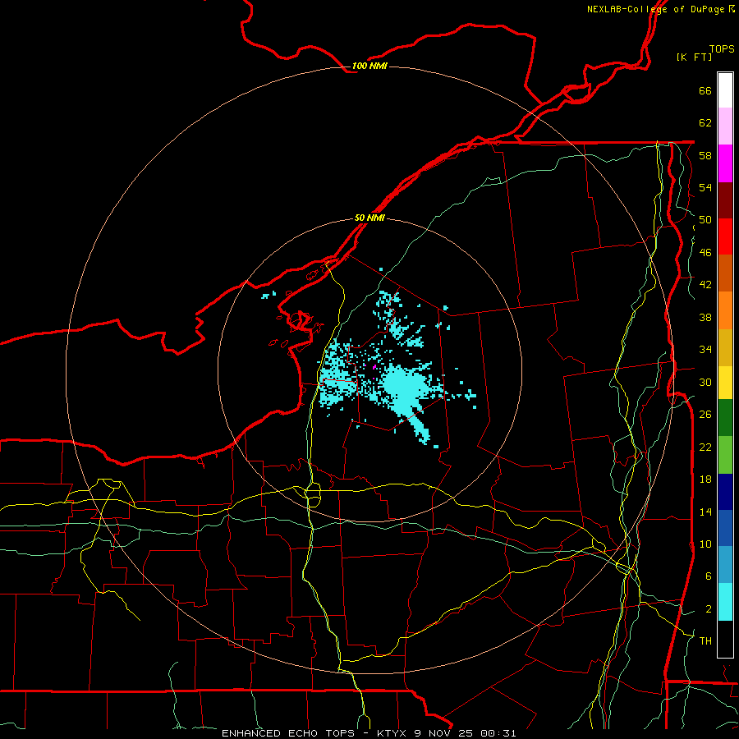
Task: Click the legend value "38"
Action: 705,317
